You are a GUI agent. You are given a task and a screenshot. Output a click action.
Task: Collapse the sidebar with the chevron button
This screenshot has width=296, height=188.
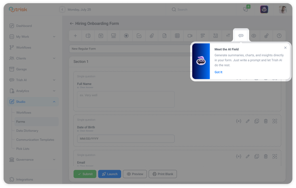(x=62, y=10)
